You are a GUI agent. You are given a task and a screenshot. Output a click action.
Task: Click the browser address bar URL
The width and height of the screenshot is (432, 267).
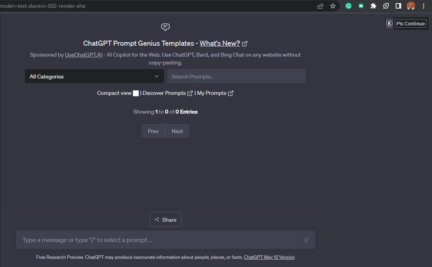tap(43, 6)
